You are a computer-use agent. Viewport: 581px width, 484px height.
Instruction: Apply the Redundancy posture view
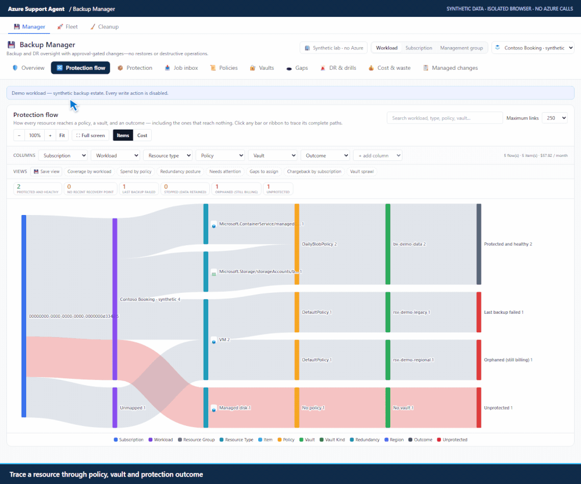(x=180, y=171)
